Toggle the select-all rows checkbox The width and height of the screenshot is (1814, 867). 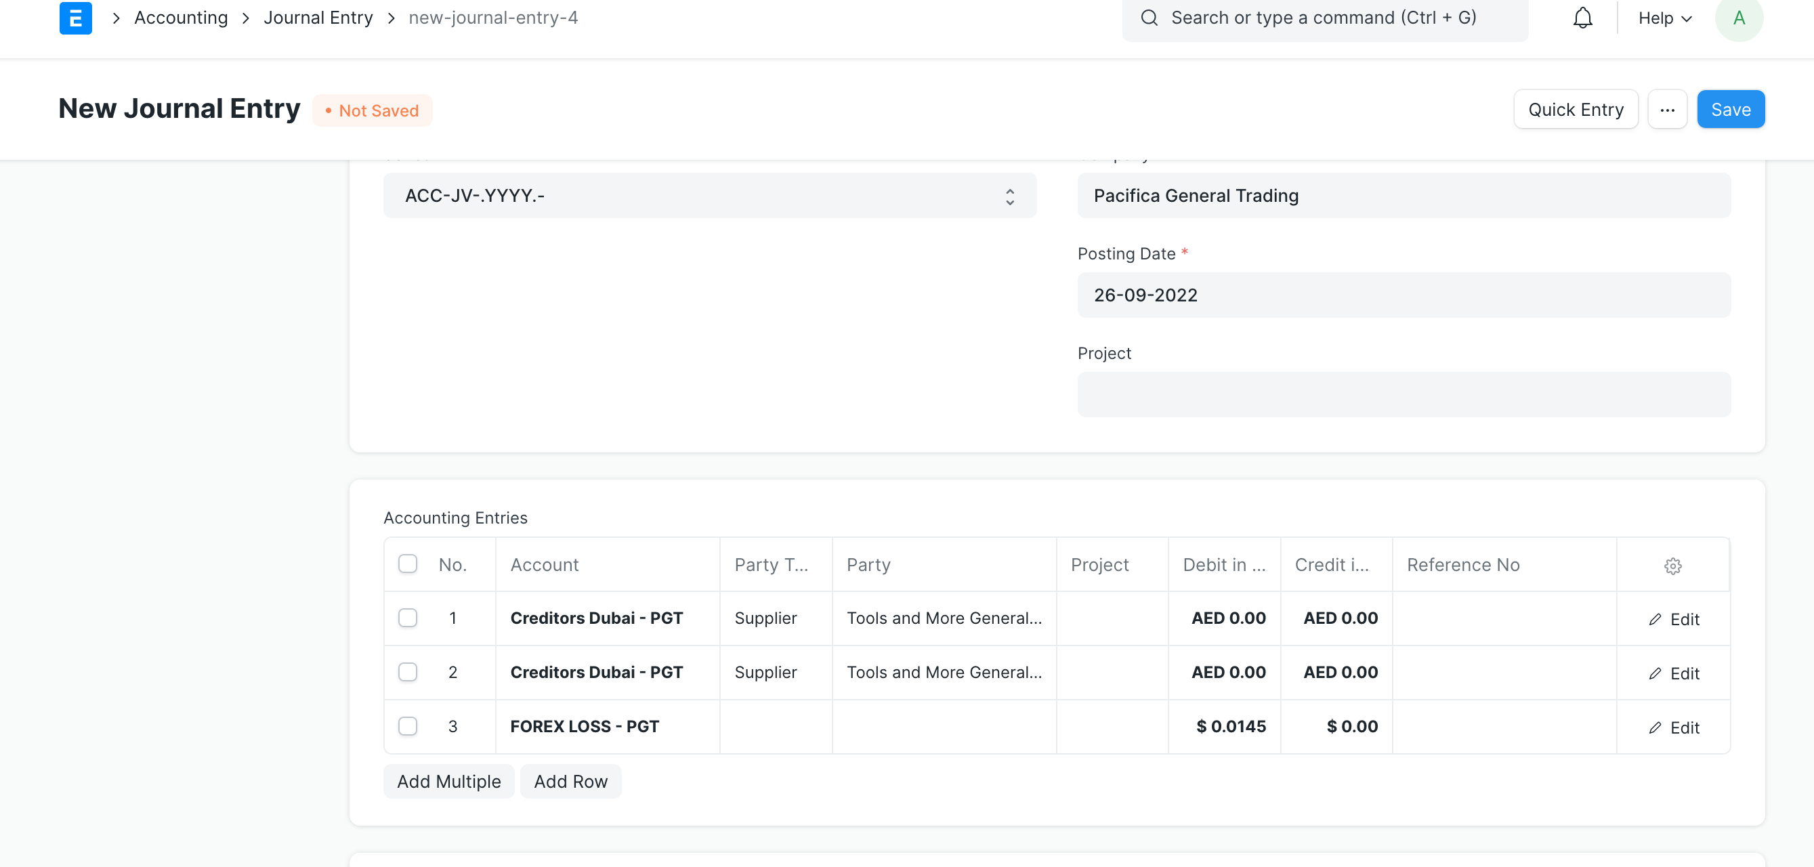click(408, 564)
